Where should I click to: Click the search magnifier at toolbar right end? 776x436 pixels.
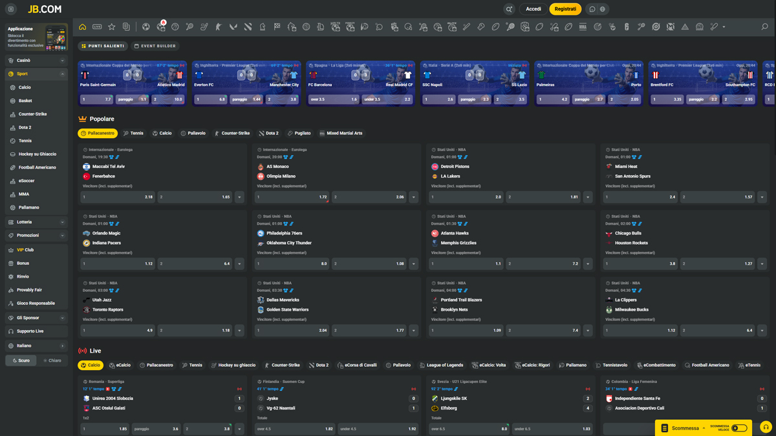click(x=764, y=27)
